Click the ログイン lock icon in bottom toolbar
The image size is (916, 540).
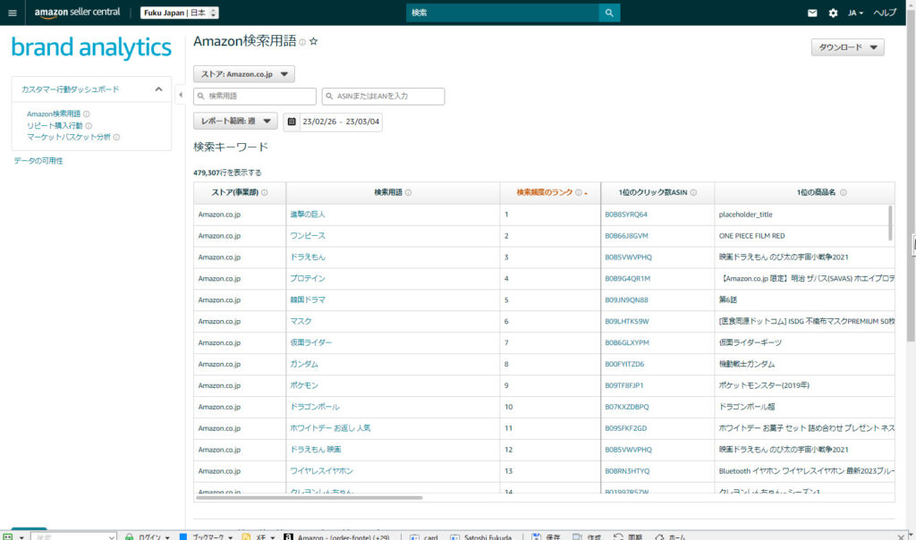(x=129, y=536)
